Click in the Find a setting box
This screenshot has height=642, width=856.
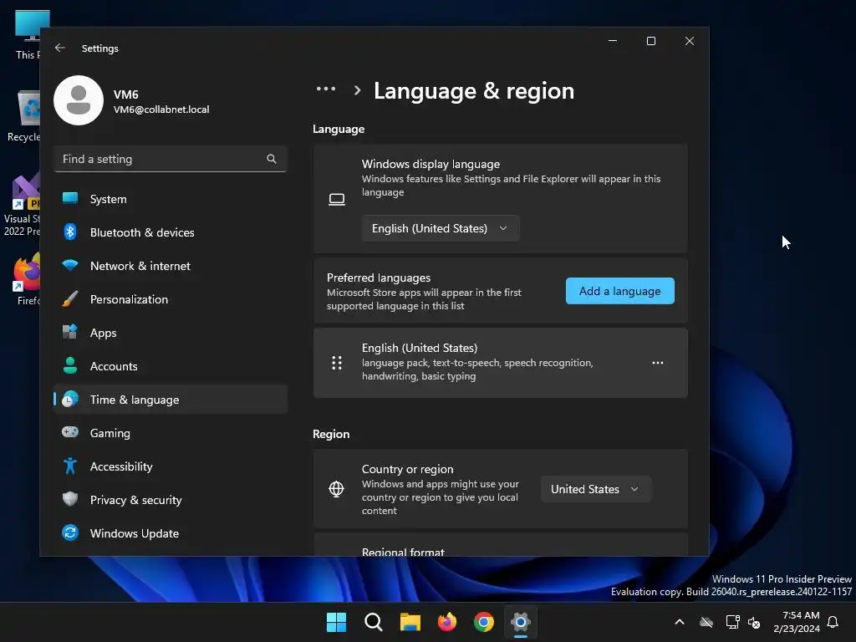coord(171,159)
